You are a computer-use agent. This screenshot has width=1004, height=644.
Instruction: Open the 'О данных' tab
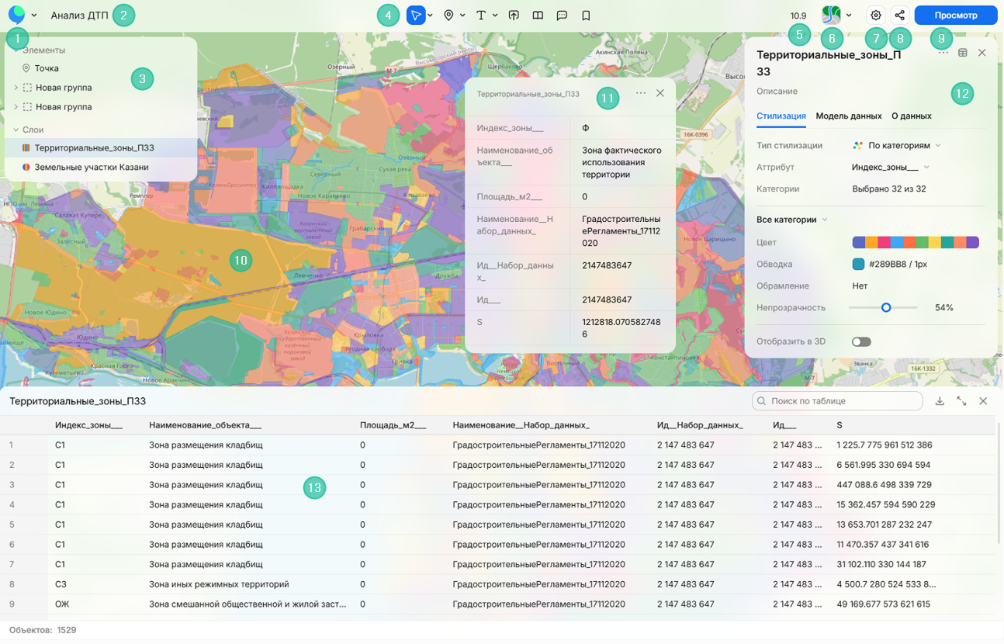911,116
